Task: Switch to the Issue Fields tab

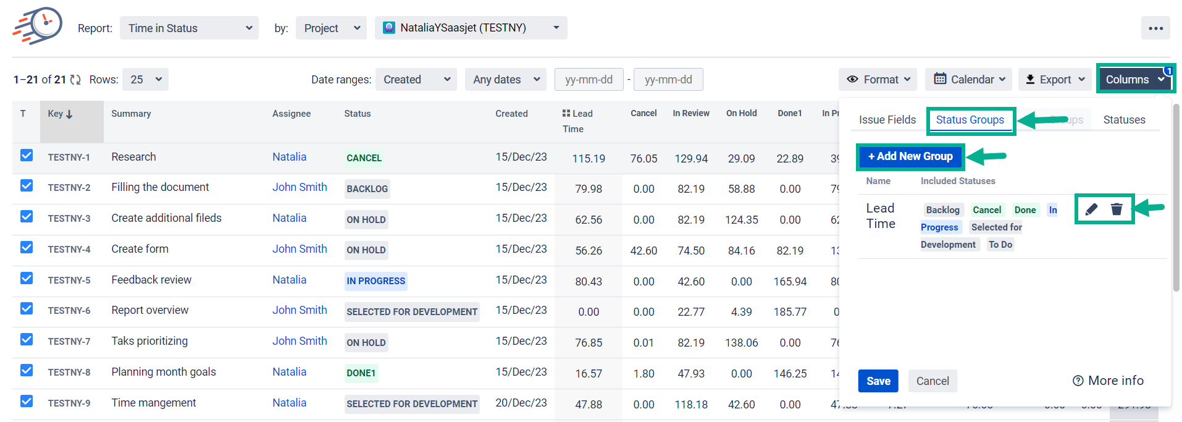Action: pyautogui.click(x=887, y=120)
